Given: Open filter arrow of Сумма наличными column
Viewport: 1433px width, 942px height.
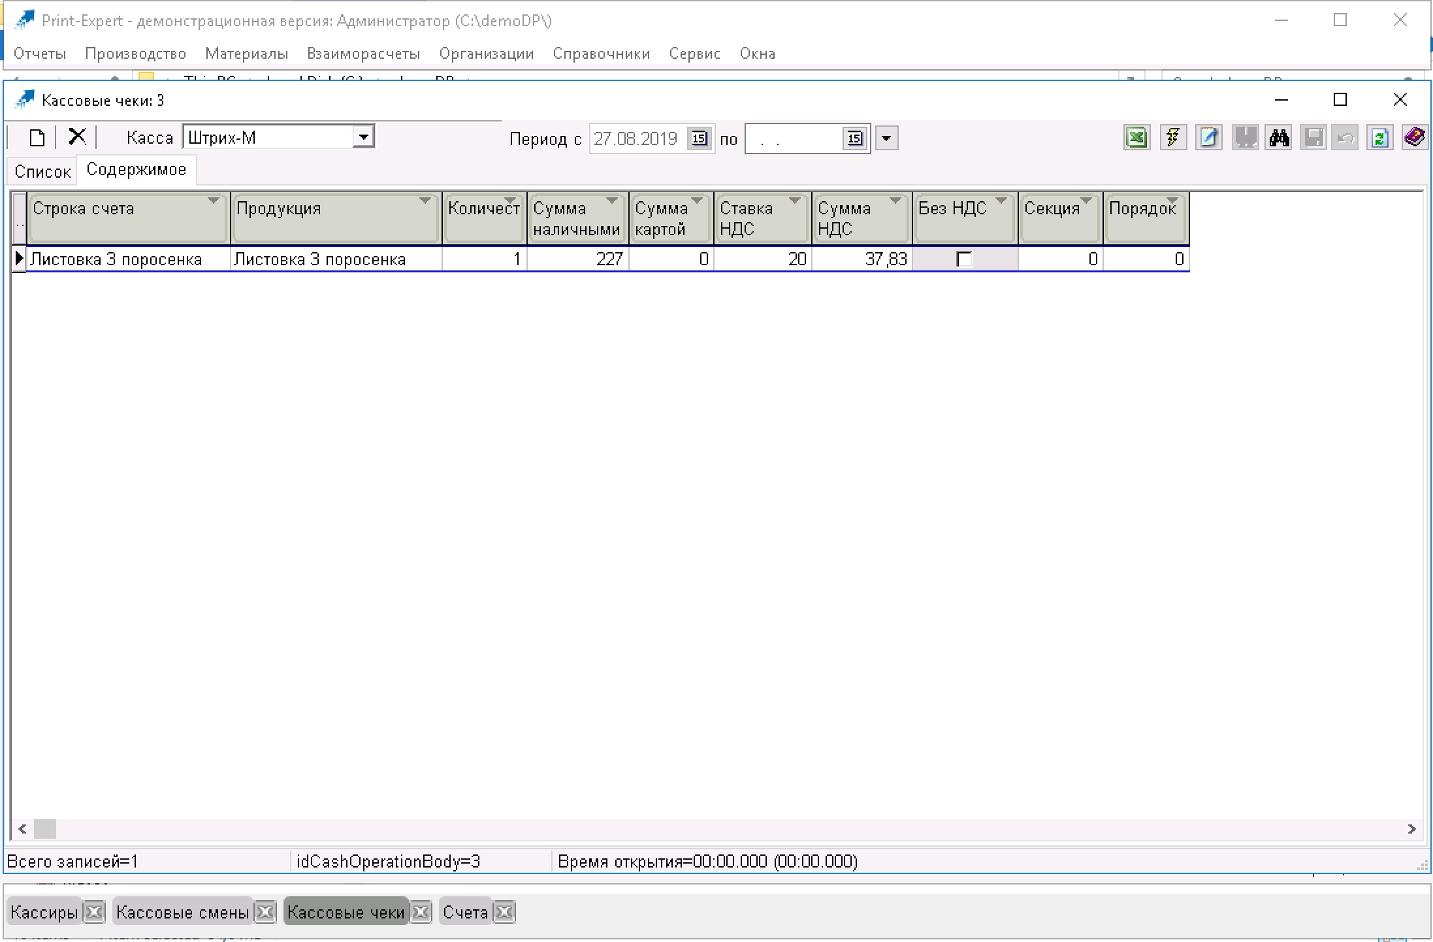Looking at the screenshot, I should click(612, 201).
